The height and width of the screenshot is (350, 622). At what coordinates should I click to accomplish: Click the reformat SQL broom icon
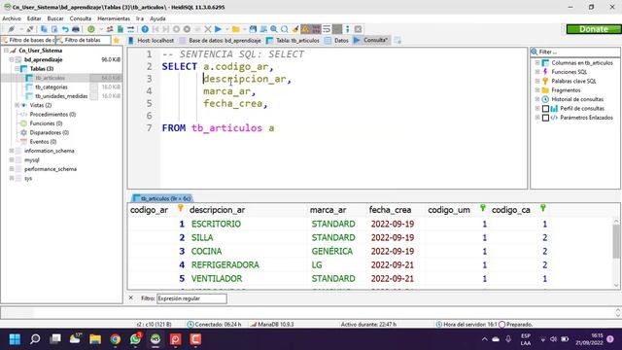[x=295, y=29]
